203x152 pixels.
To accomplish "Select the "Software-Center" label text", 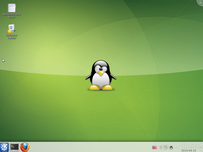I will 11,36.
